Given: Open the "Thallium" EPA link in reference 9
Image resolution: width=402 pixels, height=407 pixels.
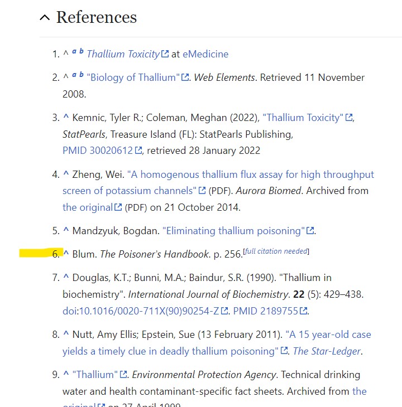Looking at the screenshot, I should [x=95, y=375].
